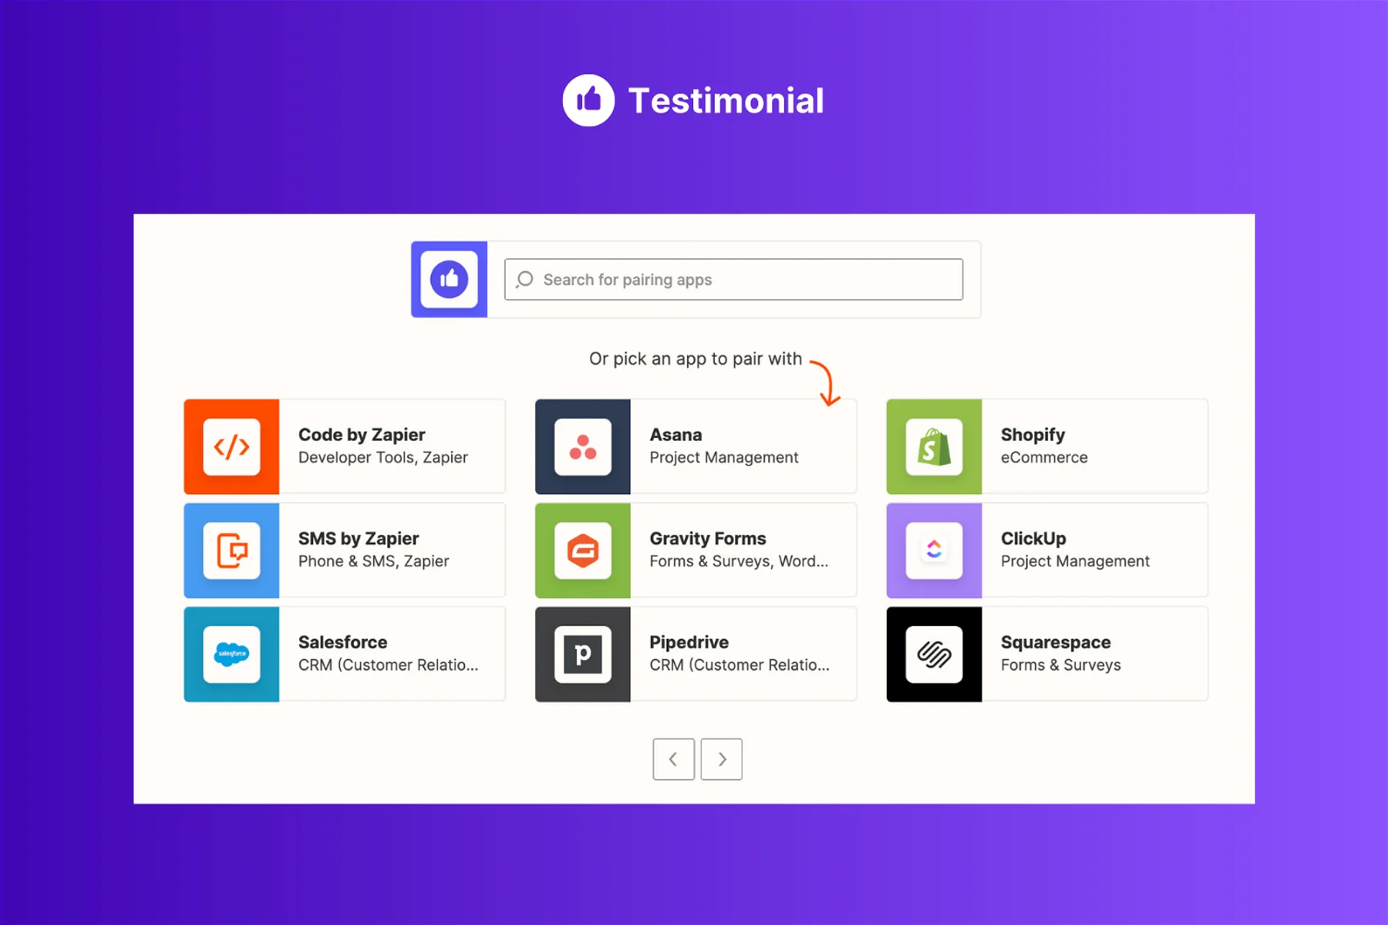Open the Shopify title link

coord(1033,435)
